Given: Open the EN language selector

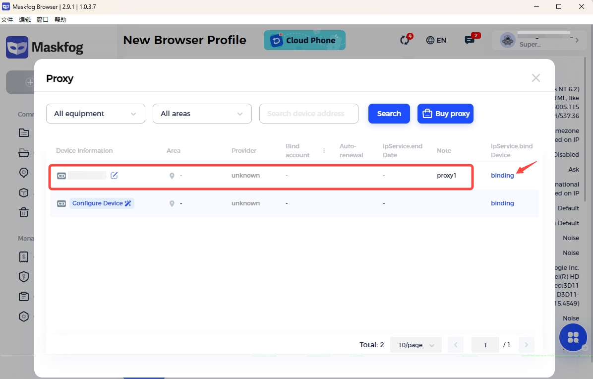Looking at the screenshot, I should point(436,40).
